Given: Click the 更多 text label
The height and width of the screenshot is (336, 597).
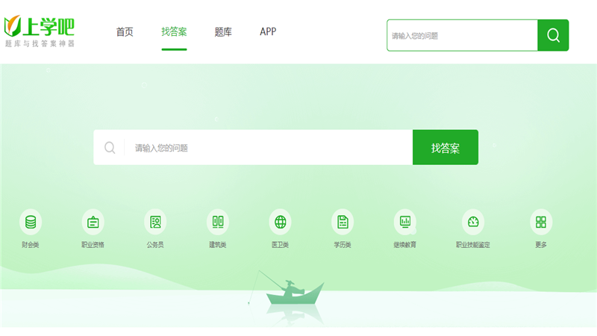Looking at the screenshot, I should coord(541,245).
